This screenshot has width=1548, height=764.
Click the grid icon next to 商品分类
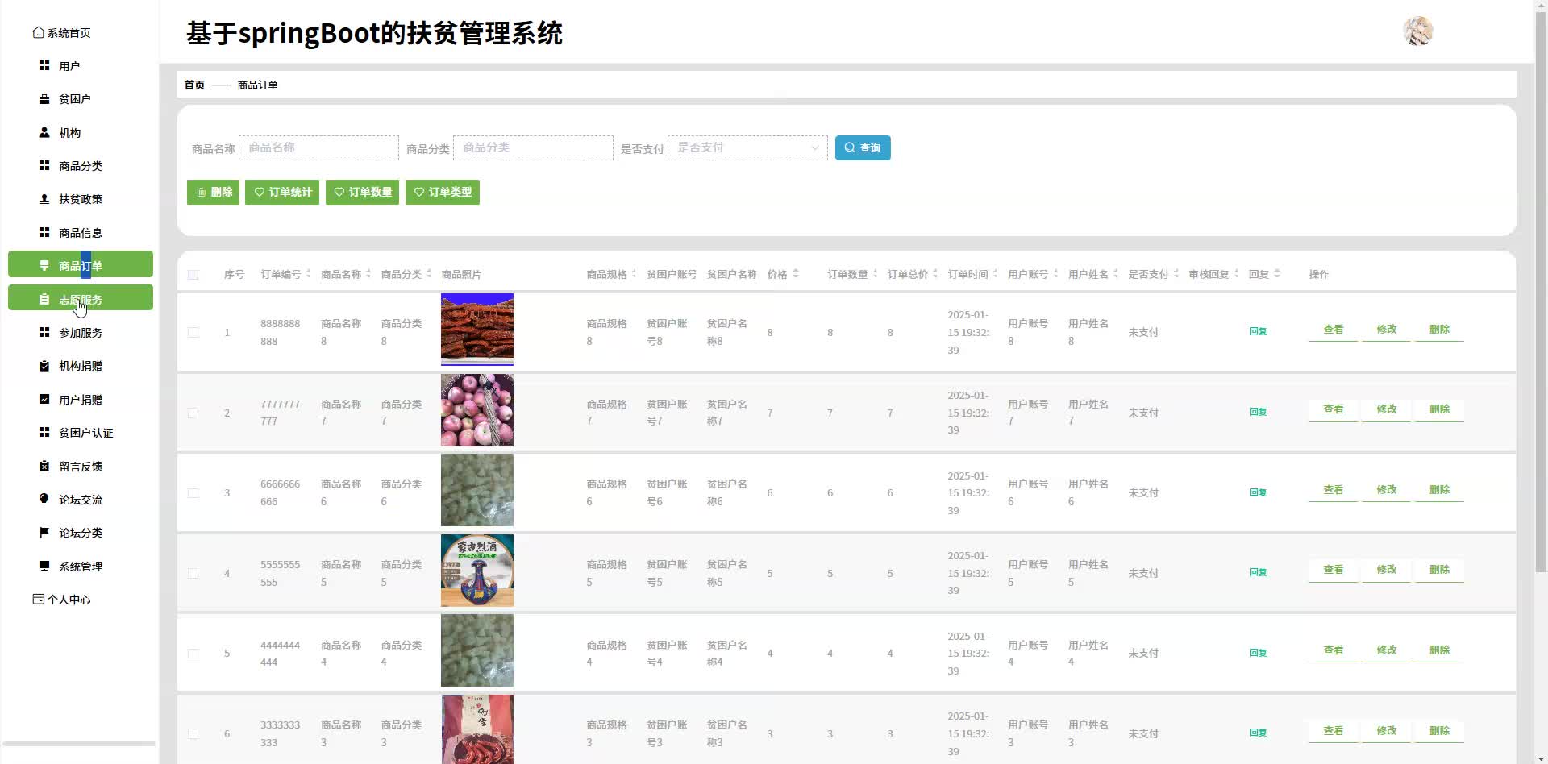tap(44, 165)
